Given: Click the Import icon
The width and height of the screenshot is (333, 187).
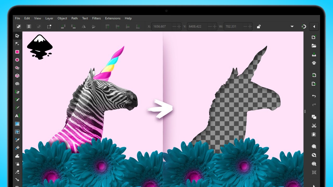Looking at the screenshot, I should [x=314, y=75].
